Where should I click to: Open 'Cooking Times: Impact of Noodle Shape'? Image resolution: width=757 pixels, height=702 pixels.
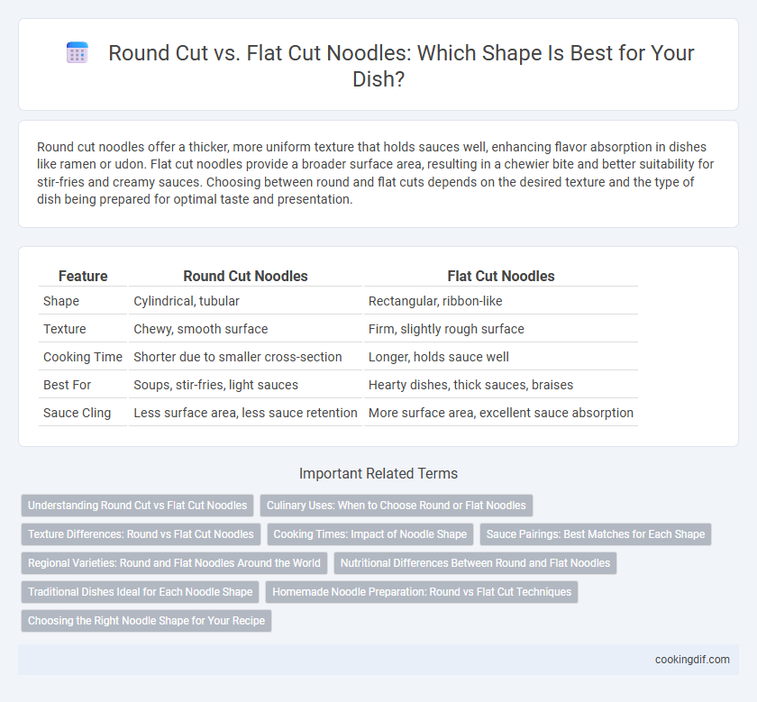pyautogui.click(x=370, y=534)
